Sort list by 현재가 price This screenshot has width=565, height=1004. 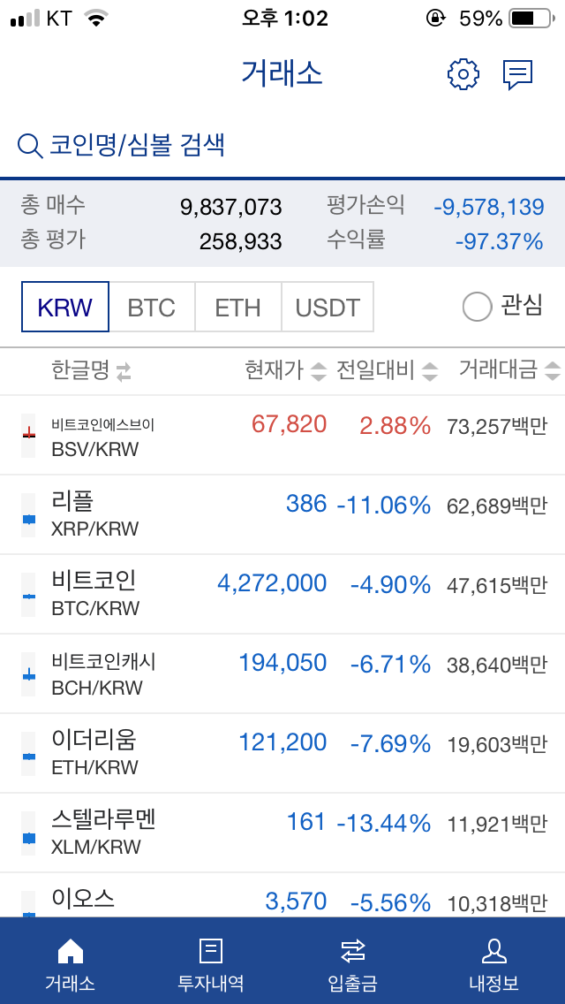click(x=319, y=372)
